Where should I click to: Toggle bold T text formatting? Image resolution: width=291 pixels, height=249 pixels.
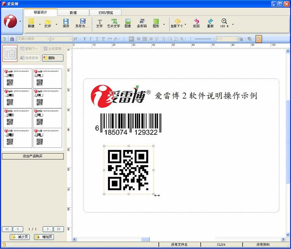coord(85,39)
